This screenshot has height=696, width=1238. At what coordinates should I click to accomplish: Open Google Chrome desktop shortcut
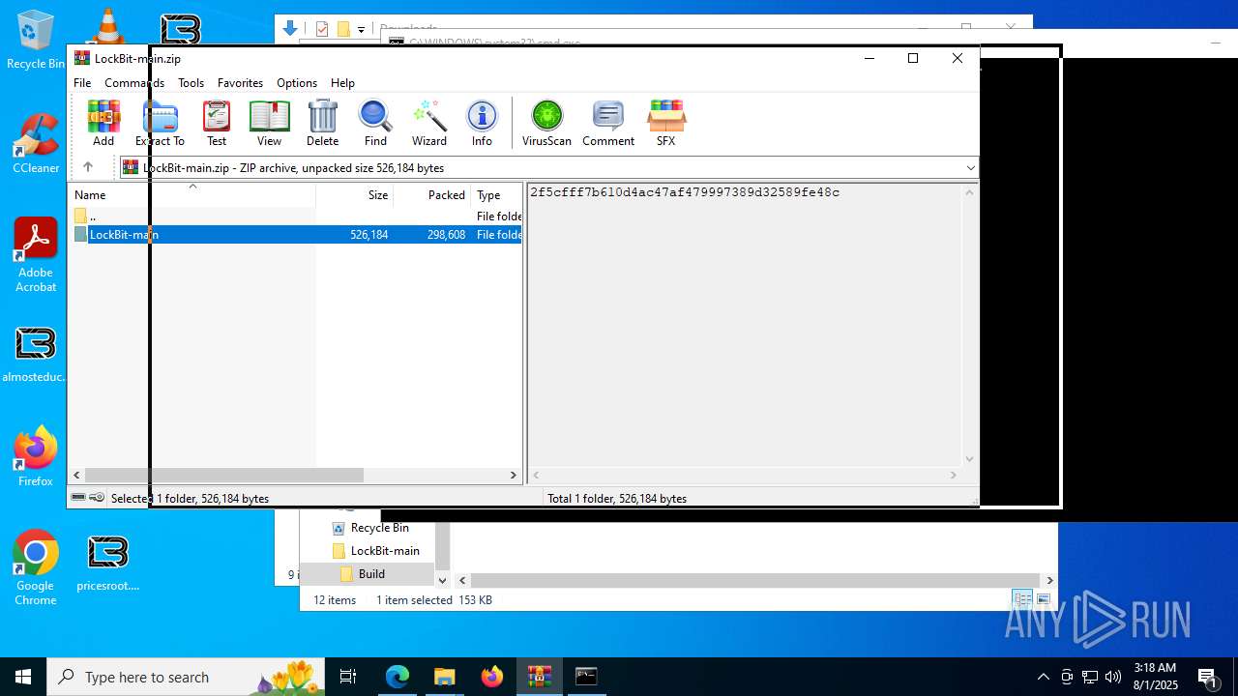tap(36, 568)
